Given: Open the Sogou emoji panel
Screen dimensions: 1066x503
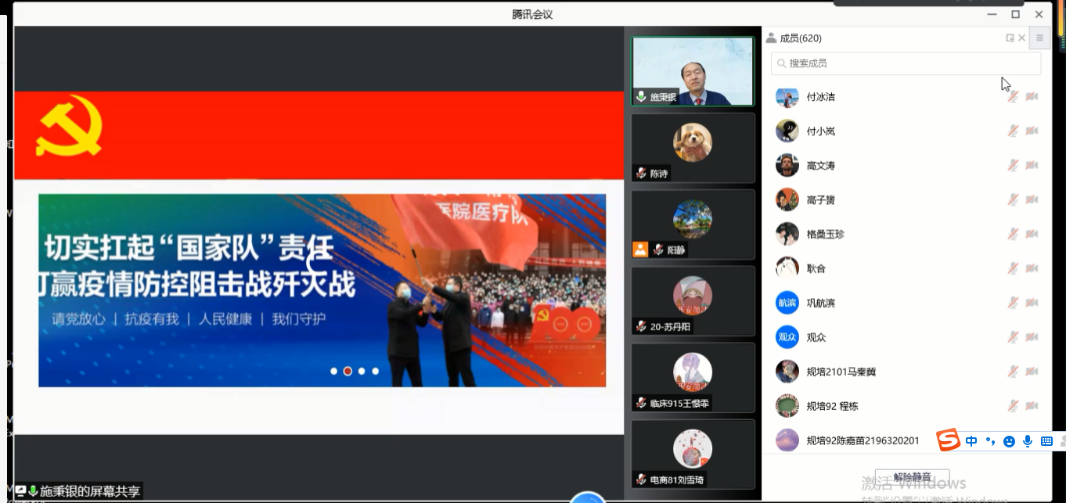Looking at the screenshot, I should coord(1009,441).
